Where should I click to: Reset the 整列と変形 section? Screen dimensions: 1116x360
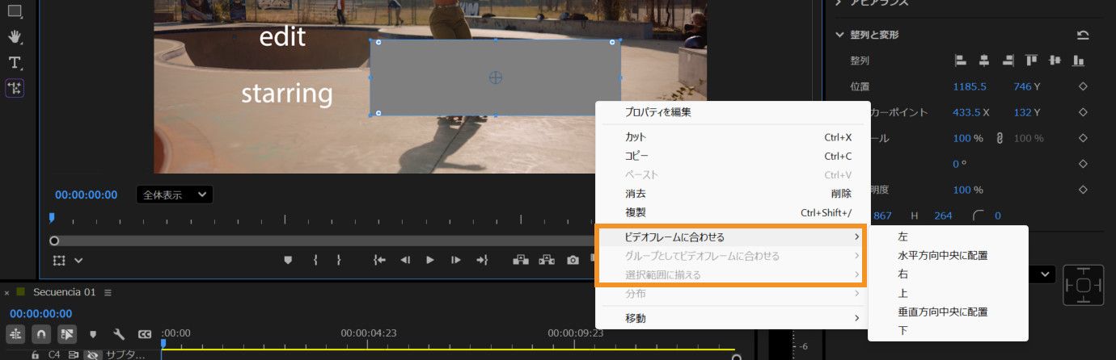(1083, 35)
